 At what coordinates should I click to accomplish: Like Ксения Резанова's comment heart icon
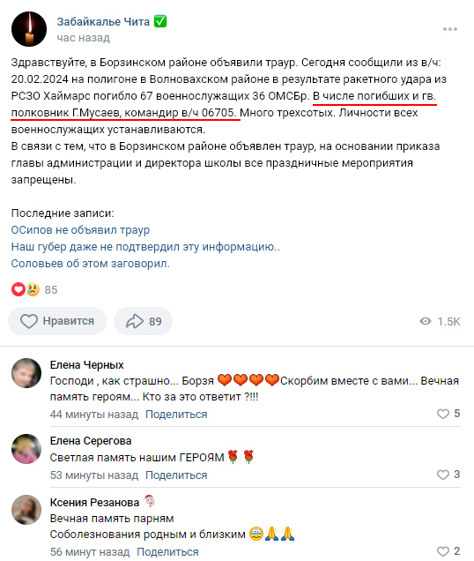(x=443, y=551)
